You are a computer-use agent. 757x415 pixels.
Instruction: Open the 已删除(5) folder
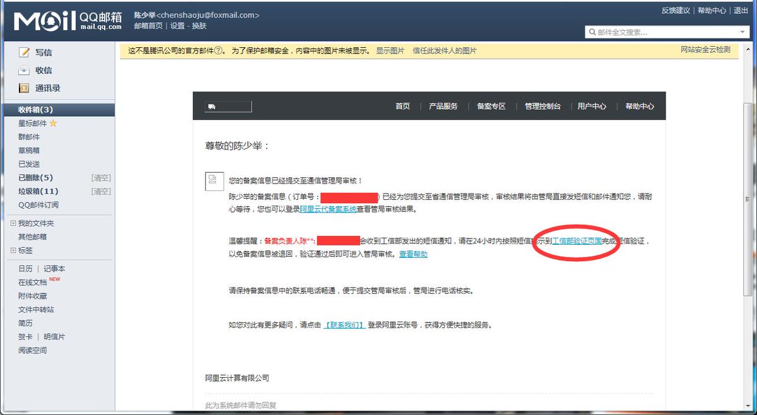[35, 178]
